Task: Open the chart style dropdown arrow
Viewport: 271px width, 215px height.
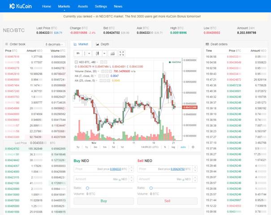Action: [x=104, y=53]
